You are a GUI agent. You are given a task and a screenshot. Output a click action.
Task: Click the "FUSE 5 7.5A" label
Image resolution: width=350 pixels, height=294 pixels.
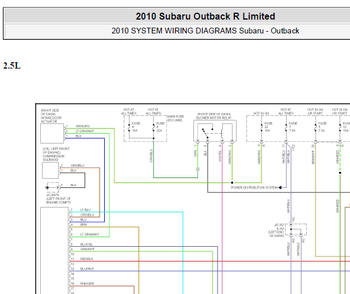pyautogui.click(x=322, y=127)
